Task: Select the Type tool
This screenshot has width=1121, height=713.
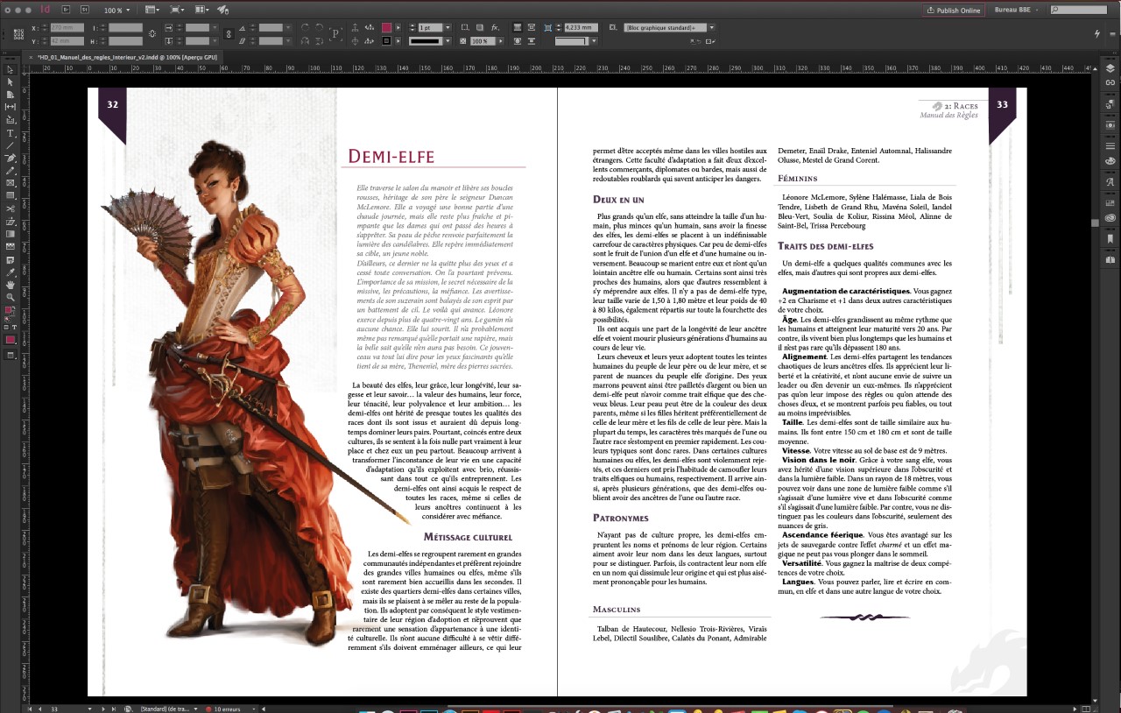Action: click(11, 133)
